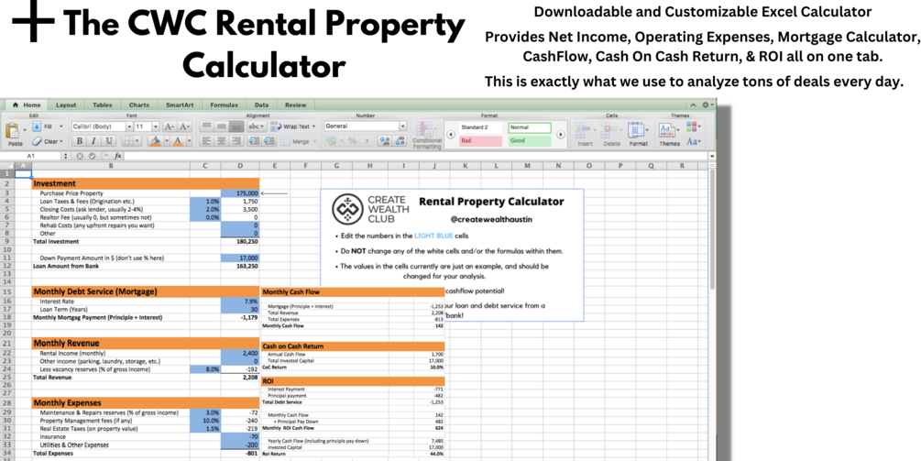The width and height of the screenshot is (921, 461).
Task: Toggle Underline formatting
Action: click(x=109, y=141)
